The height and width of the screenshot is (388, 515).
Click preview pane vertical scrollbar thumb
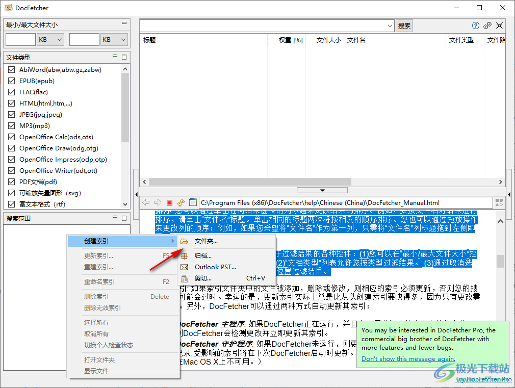point(500,261)
